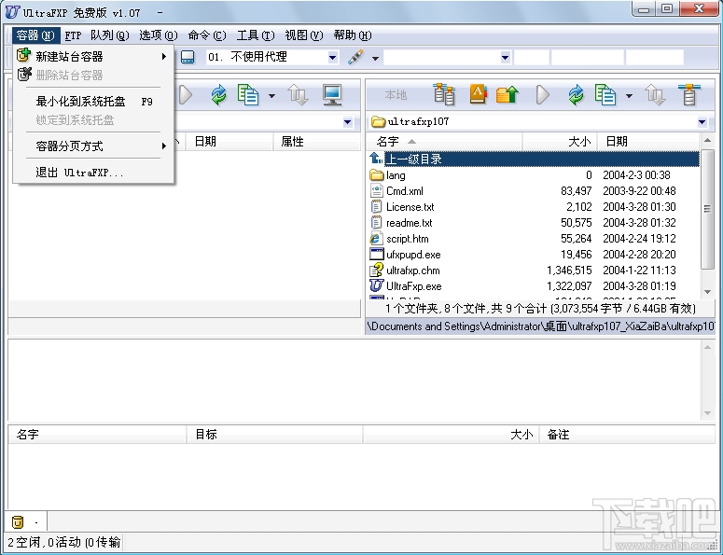The width and height of the screenshot is (723, 555).
Task: Click file list scrollbar down arrow
Action: [x=707, y=292]
